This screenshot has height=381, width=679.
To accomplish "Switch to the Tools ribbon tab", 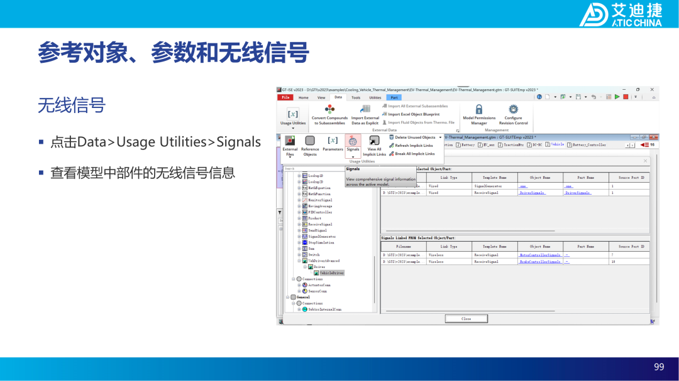I will (355, 98).
